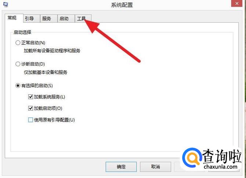
Task: Click the 查询啦 magnifier logo icon
Action: pos(192,157)
